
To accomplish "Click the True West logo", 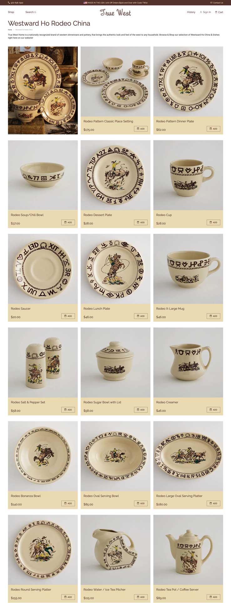I will click(x=115, y=12).
